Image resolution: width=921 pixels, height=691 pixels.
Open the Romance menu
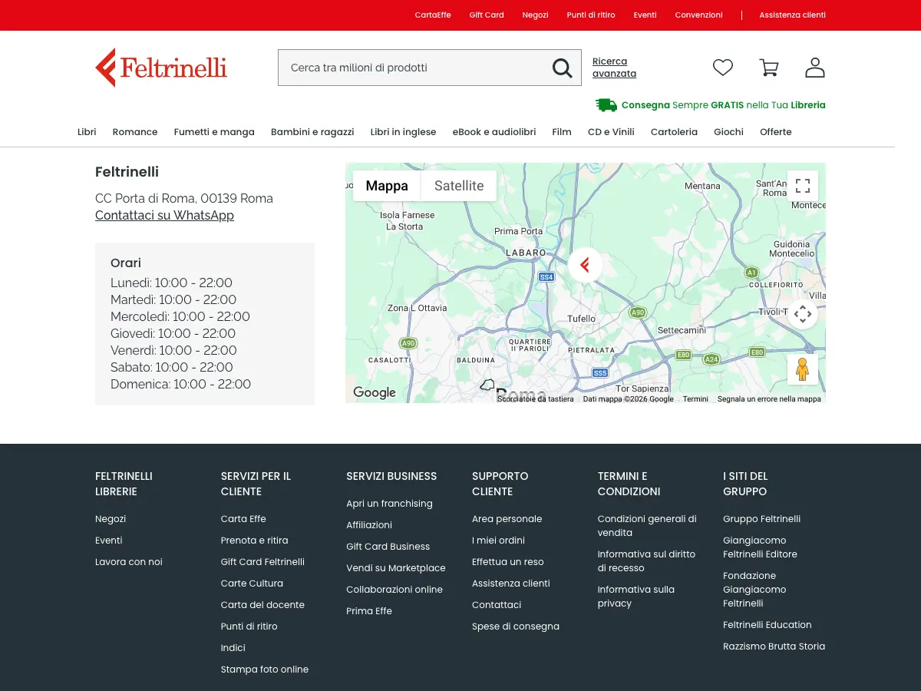pos(135,132)
